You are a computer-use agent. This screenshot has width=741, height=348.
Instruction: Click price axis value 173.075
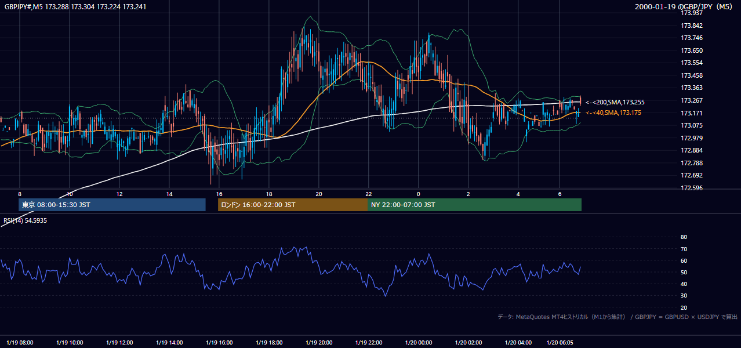pos(691,125)
